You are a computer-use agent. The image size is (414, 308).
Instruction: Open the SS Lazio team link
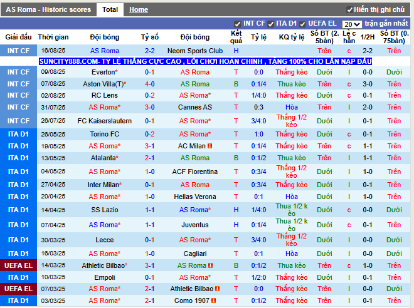pos(105,210)
